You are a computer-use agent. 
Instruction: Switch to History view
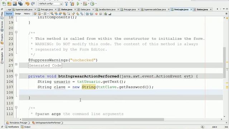[27, 14]
